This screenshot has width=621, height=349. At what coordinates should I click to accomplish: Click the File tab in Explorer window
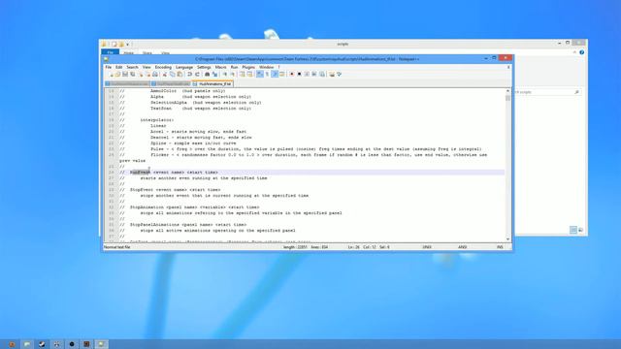coord(110,52)
